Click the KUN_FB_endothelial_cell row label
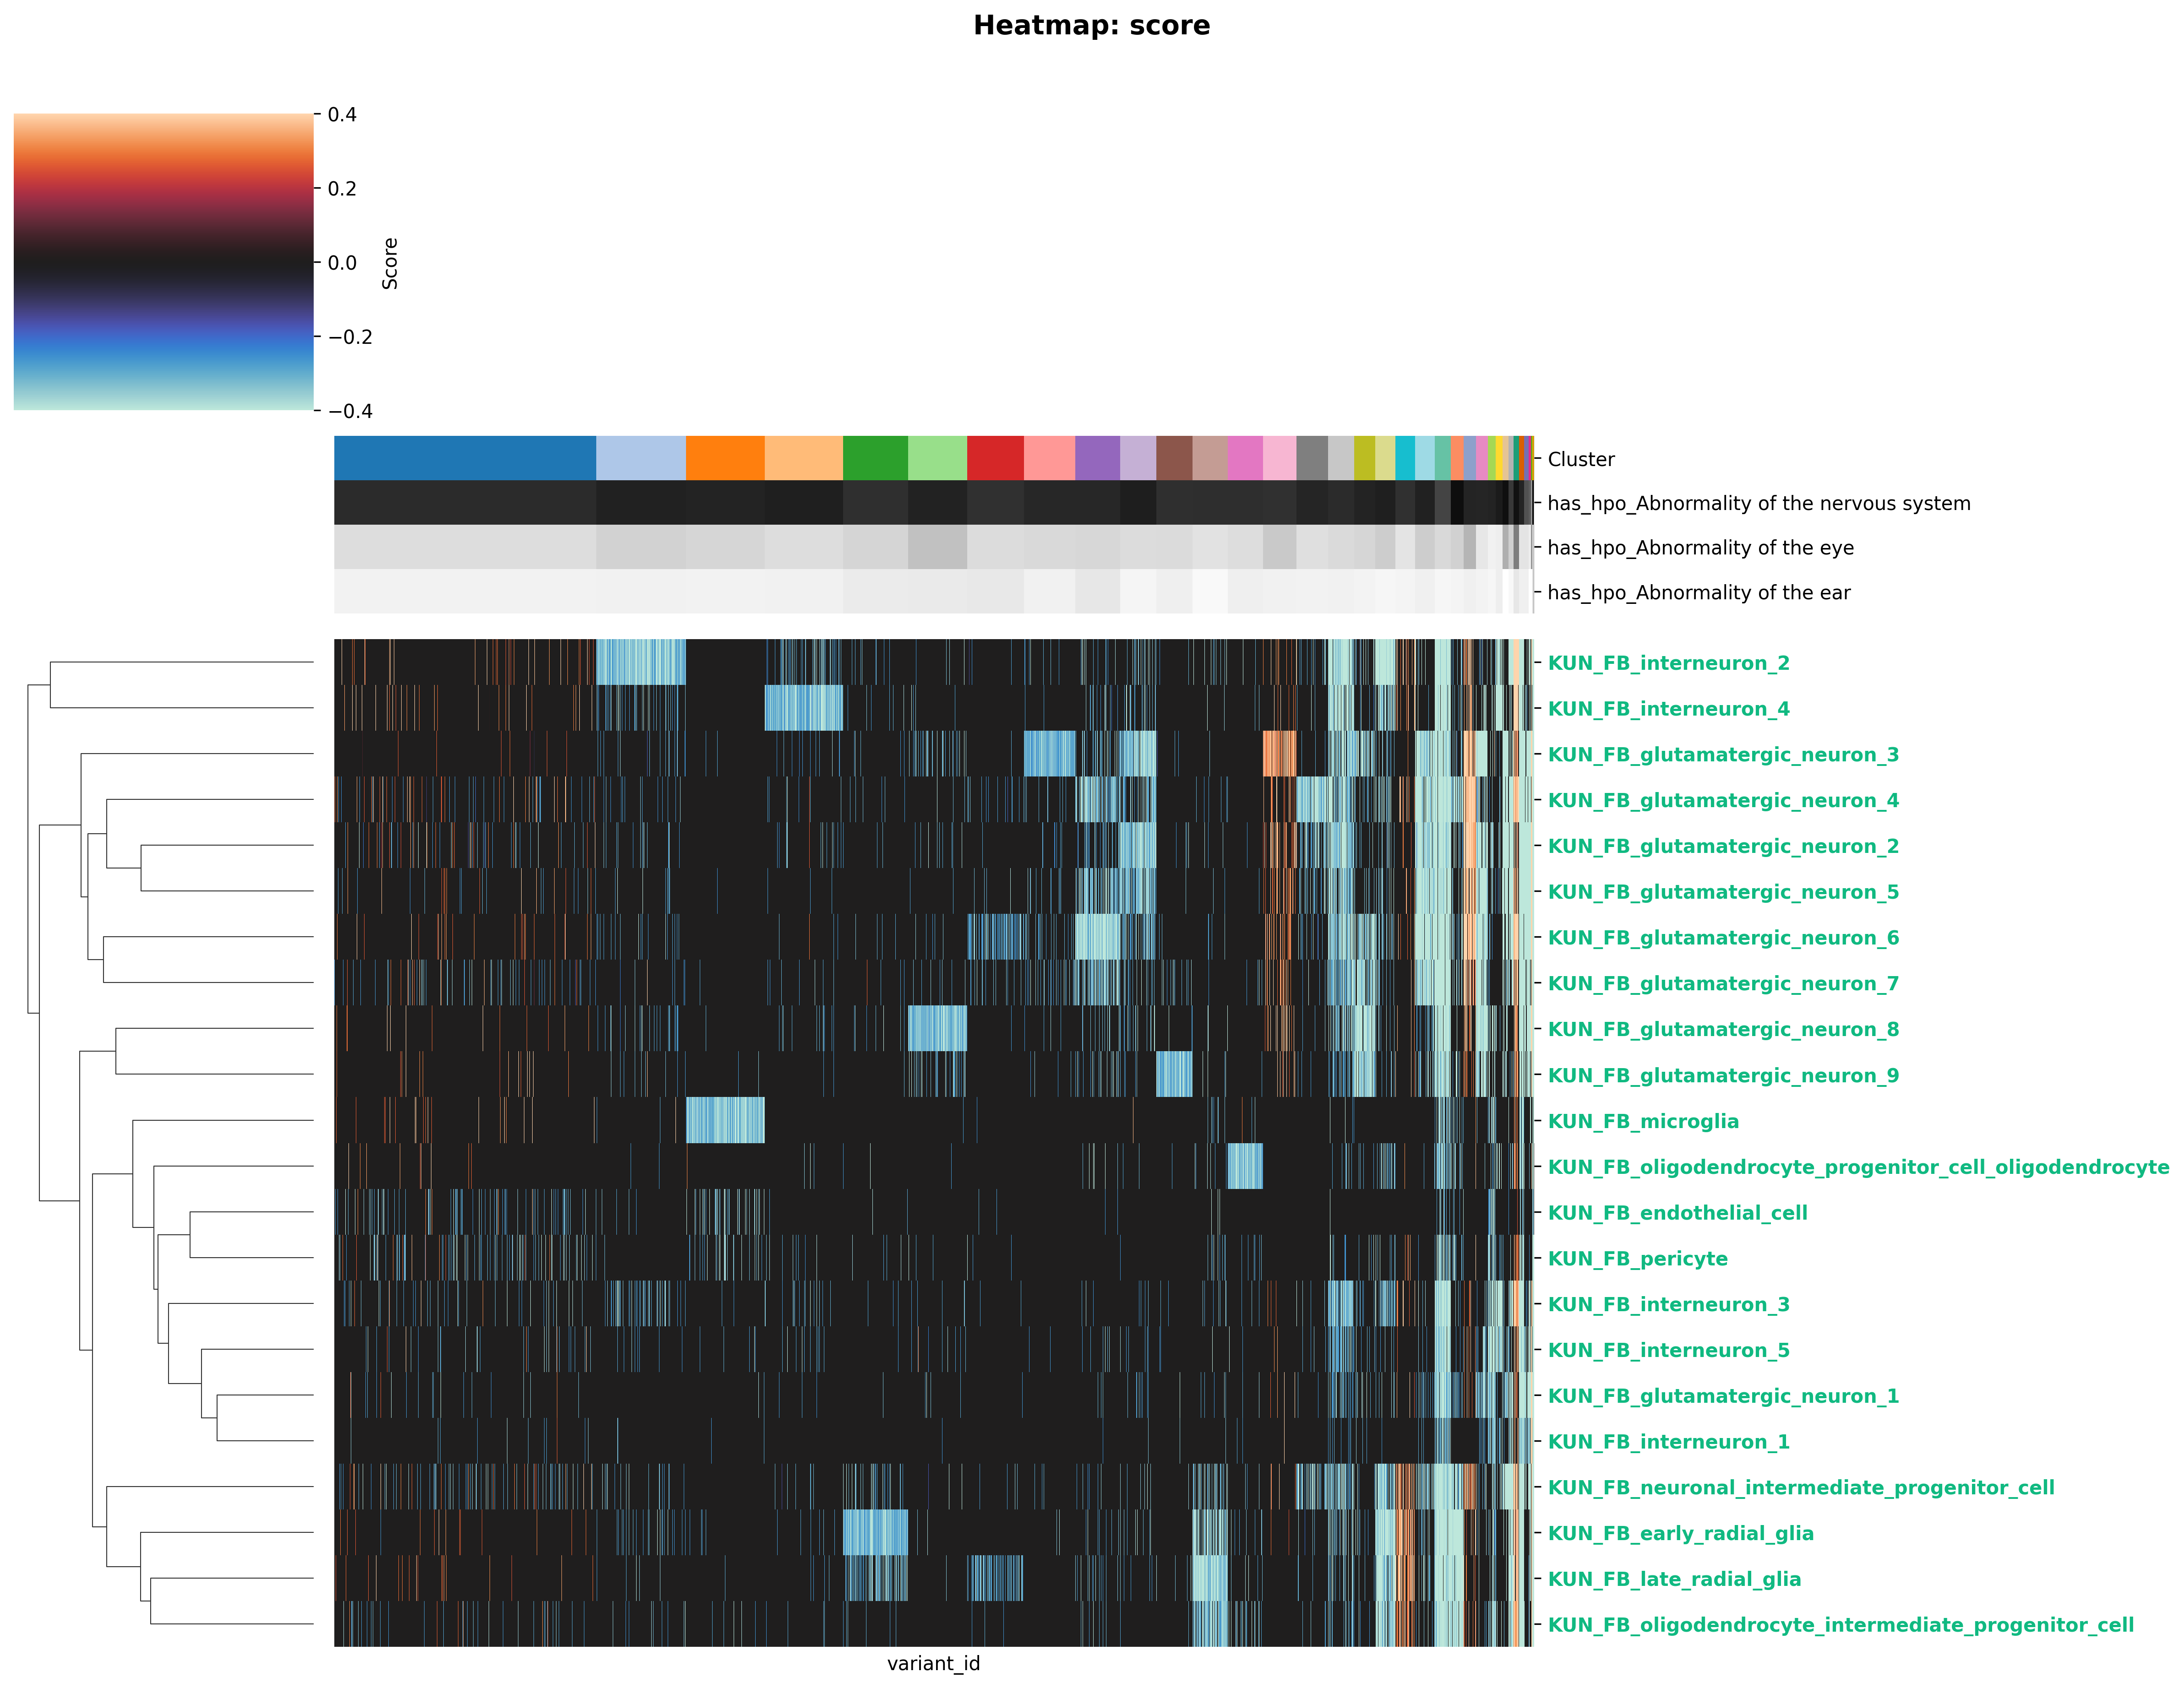Image resolution: width=2184 pixels, height=1688 pixels. point(1677,1213)
